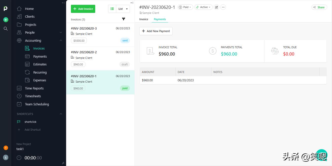The width and height of the screenshot is (332, 166).
Task: Open the shortclick shortcut
Action: [30, 122]
